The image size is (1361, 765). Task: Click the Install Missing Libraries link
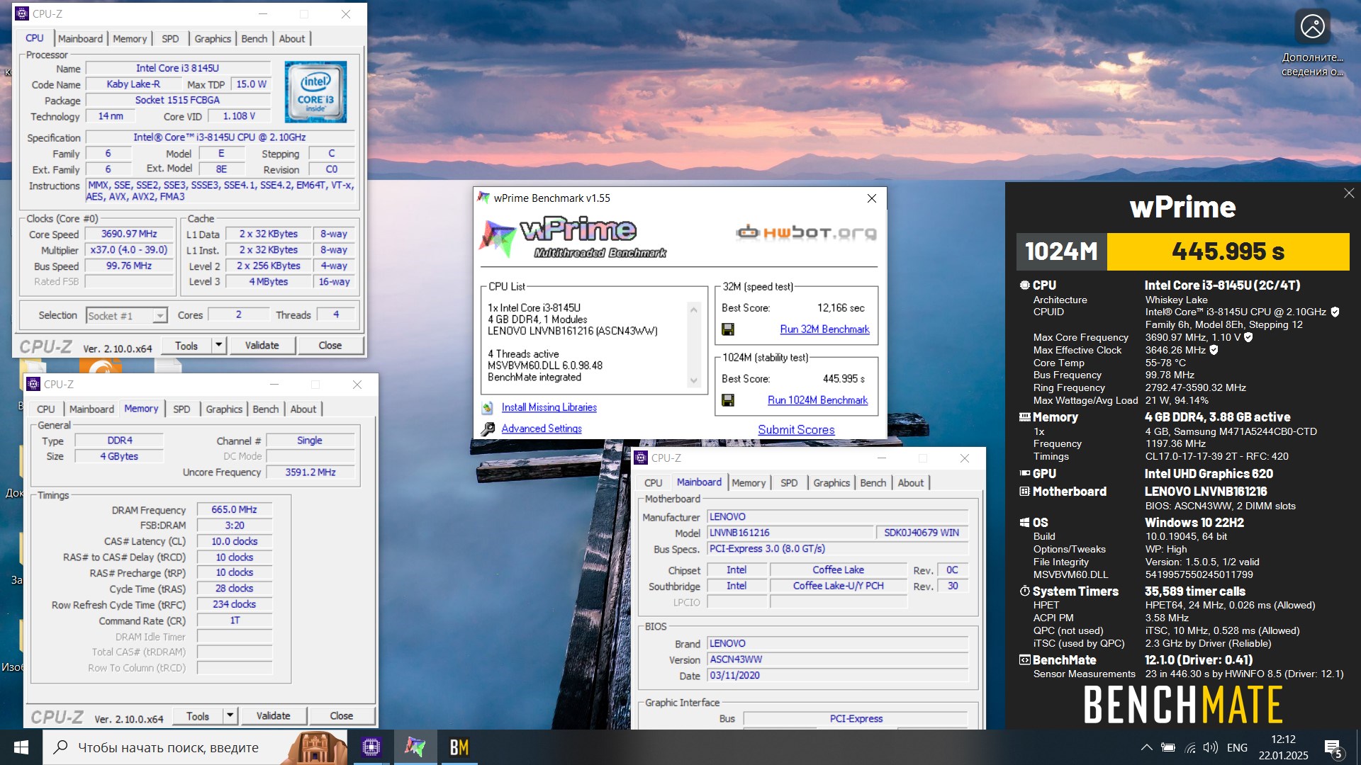549,407
